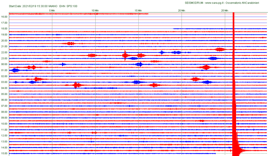The width and height of the screenshot is (268, 156).
Task: Click the 12.00 hour row label
Action: click(x=4, y=136)
